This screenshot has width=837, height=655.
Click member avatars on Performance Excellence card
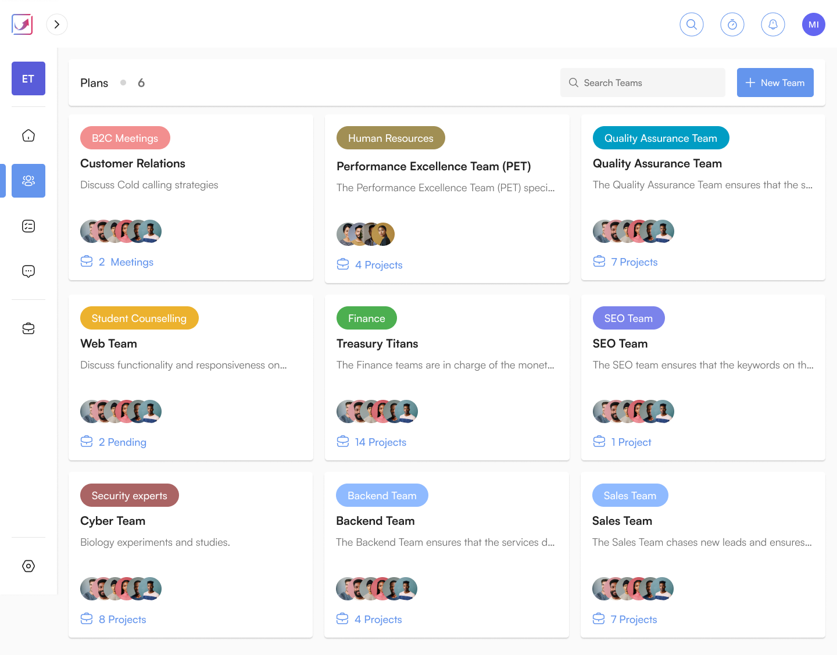(x=366, y=234)
